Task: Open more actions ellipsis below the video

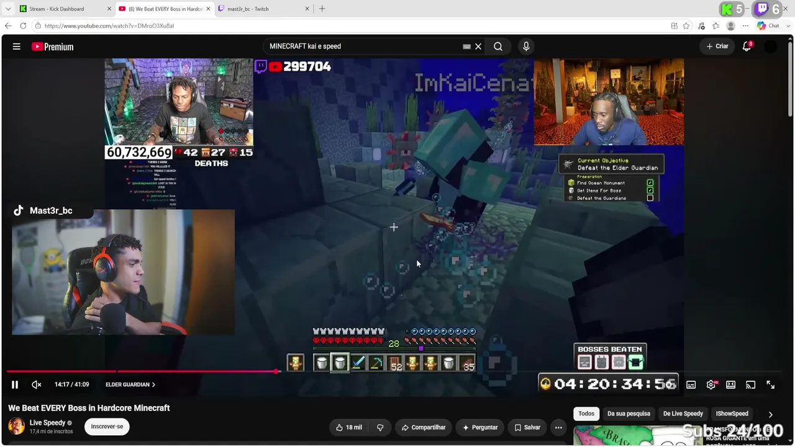Action: pyautogui.click(x=558, y=427)
